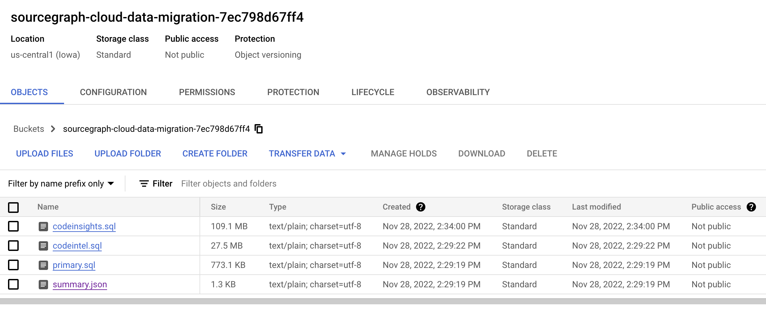The width and height of the screenshot is (766, 323).
Task: Check the box for codeintel.sql
Action: point(13,246)
